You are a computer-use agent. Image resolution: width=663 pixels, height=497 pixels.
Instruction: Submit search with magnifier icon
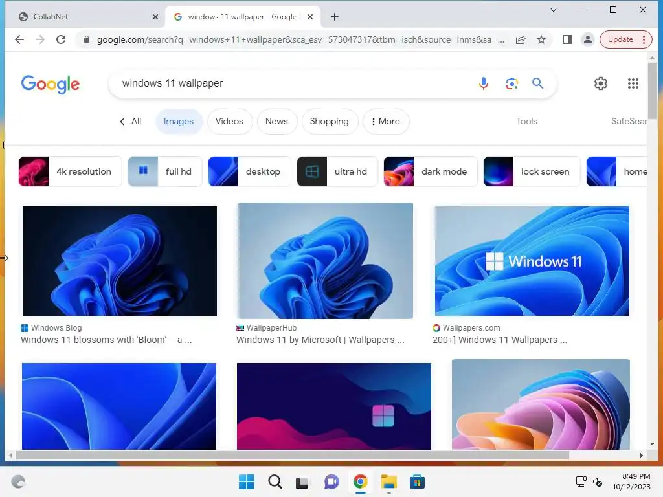tap(538, 83)
